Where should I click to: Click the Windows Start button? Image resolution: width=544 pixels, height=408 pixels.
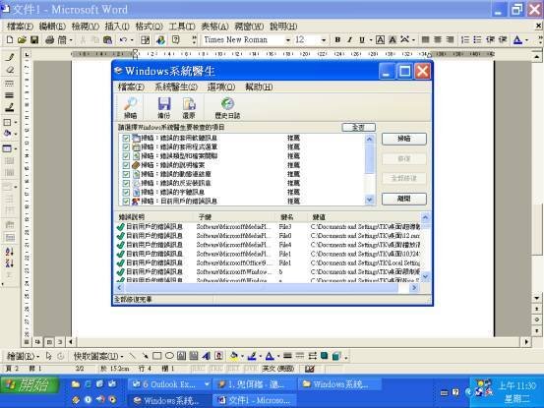30,385
